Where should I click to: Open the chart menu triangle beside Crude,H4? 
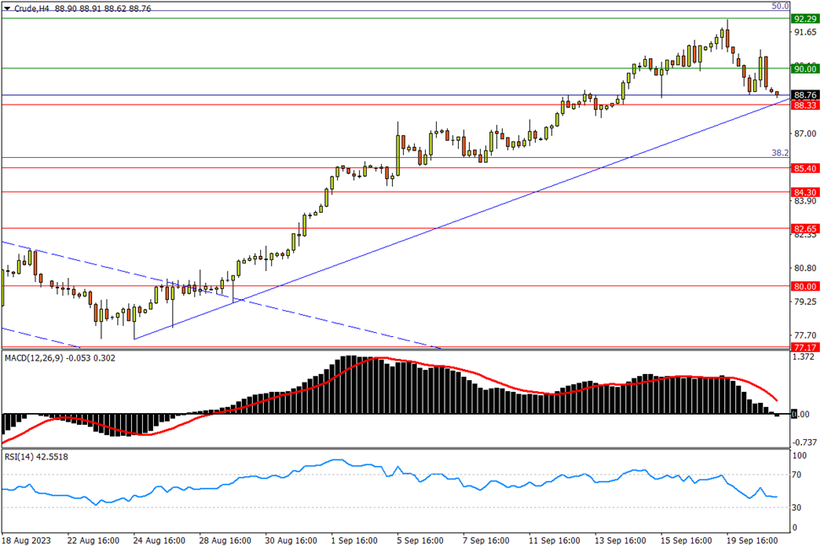(8, 8)
